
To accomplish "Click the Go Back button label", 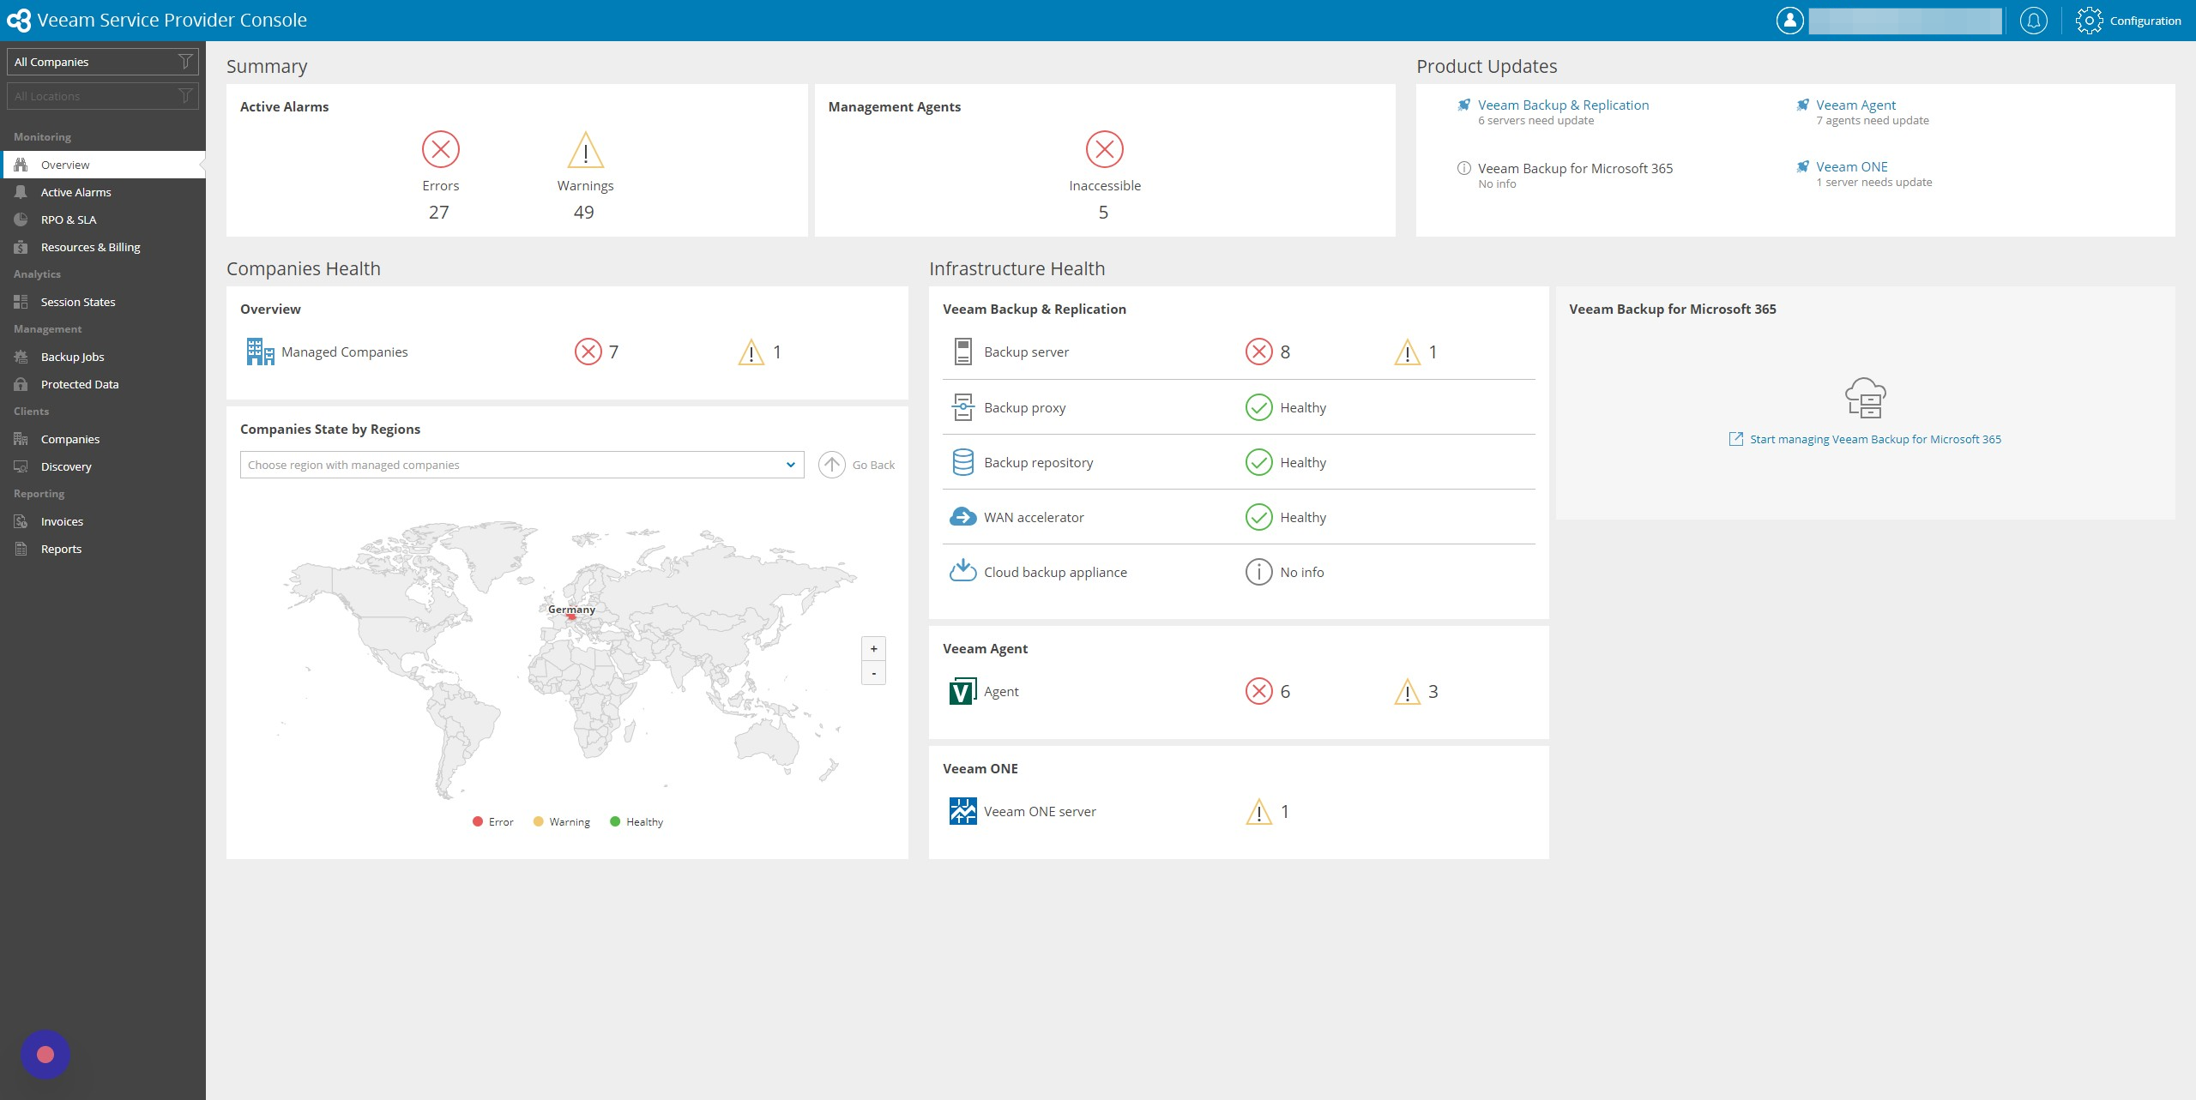I will point(873,465).
